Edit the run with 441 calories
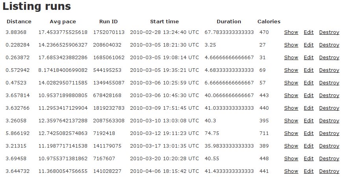348x178 pixels. pyautogui.click(x=309, y=171)
